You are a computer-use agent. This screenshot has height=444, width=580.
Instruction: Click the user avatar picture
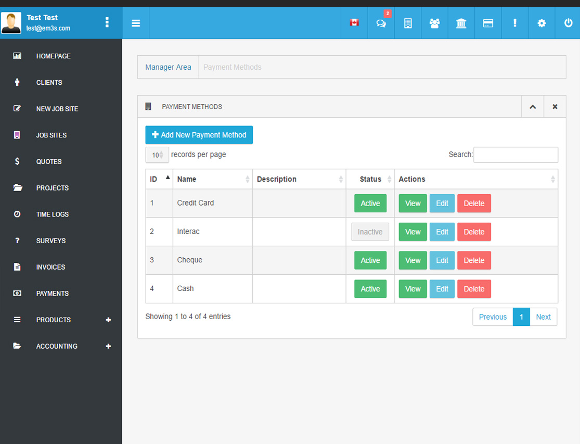[11, 23]
